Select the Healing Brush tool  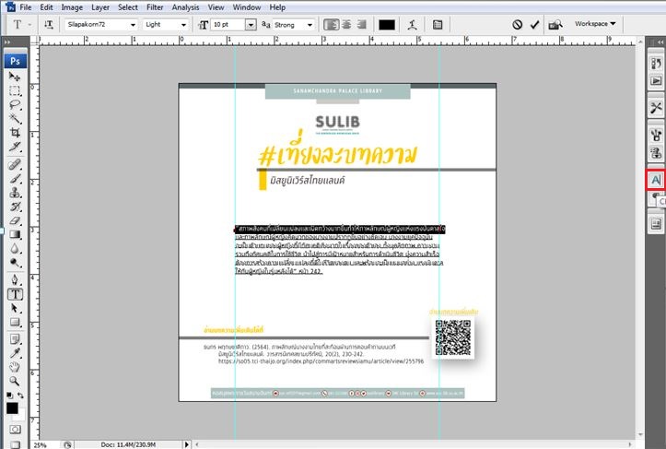tap(15, 164)
